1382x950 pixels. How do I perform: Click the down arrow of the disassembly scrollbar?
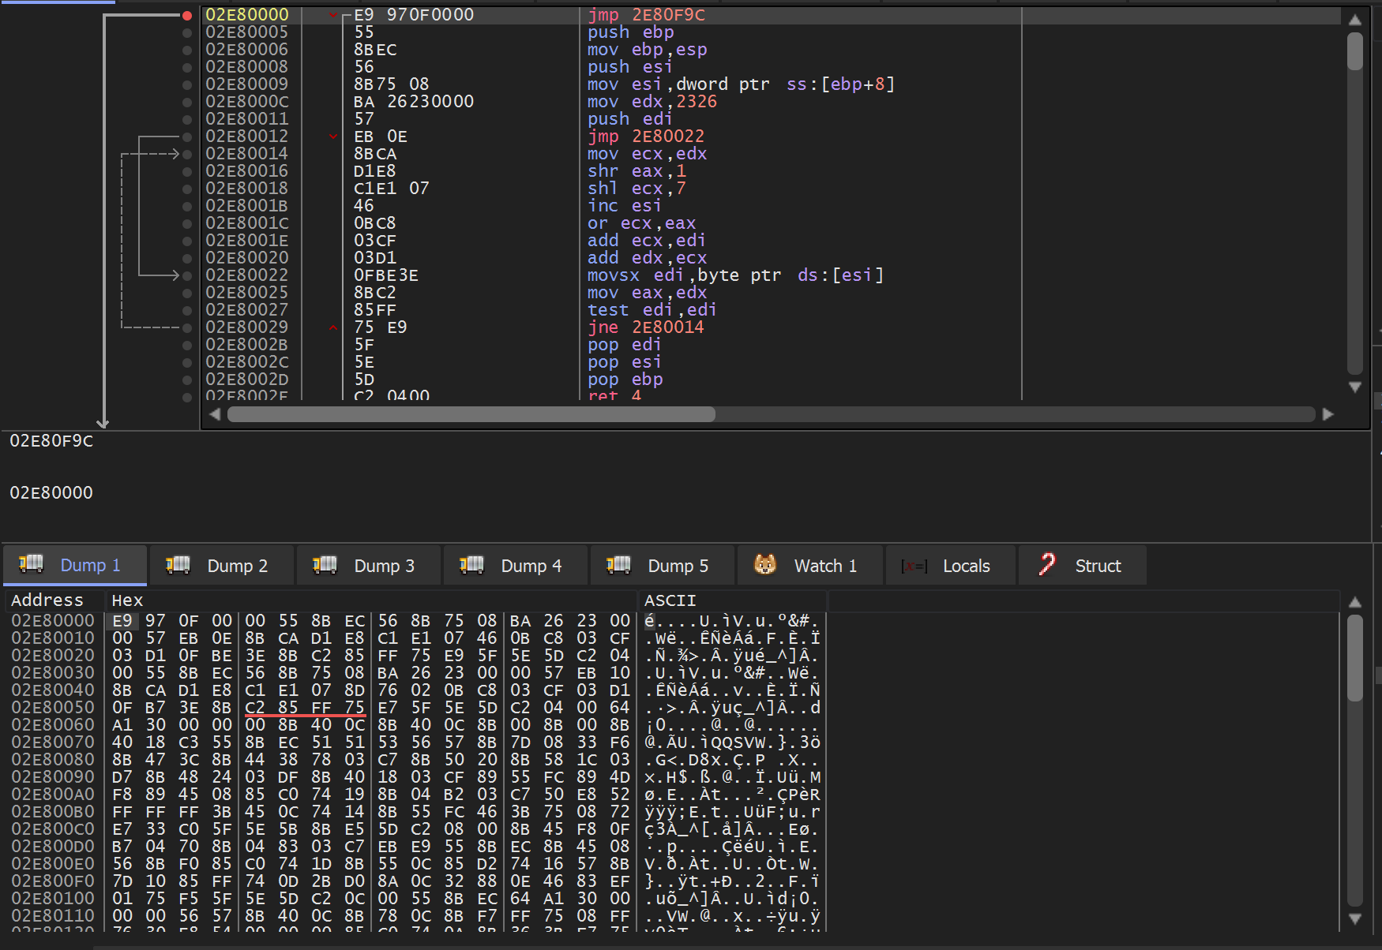(x=1355, y=387)
